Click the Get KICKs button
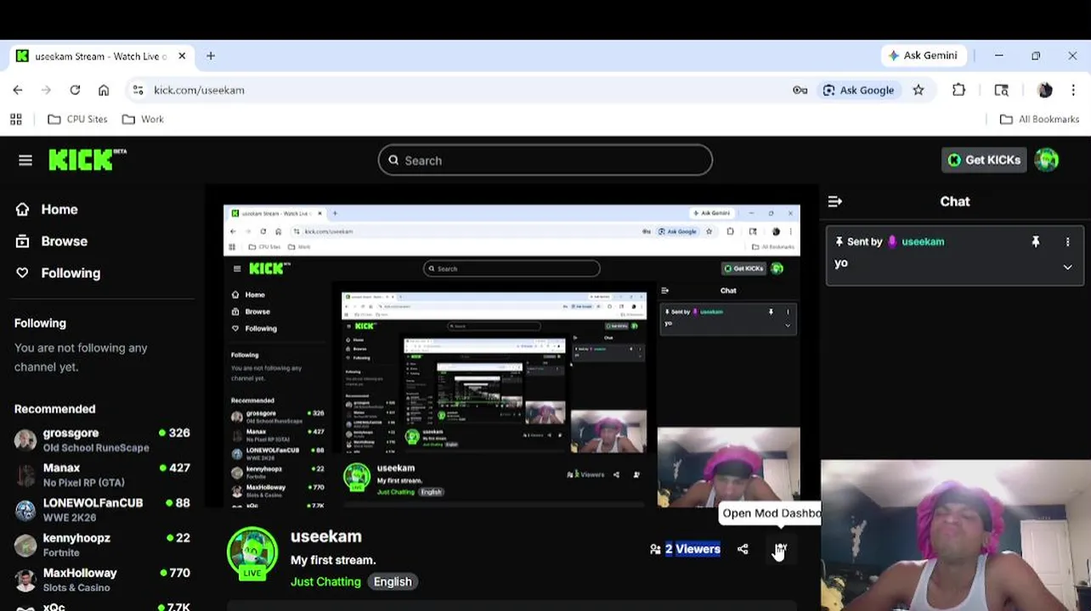 (984, 160)
